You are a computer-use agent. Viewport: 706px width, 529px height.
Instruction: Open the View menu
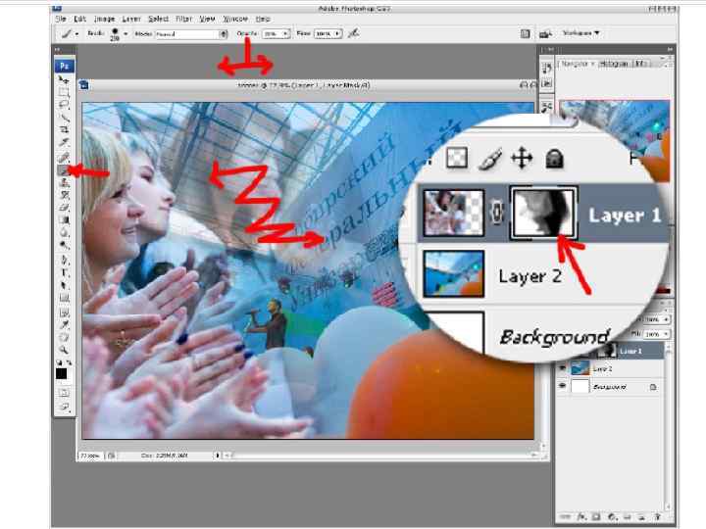tap(207, 19)
